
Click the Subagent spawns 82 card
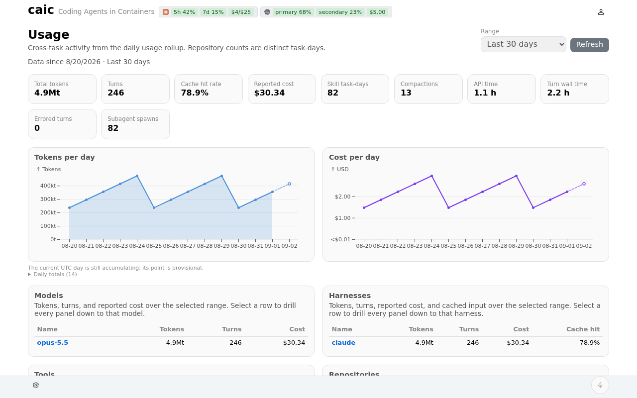pyautogui.click(x=135, y=124)
